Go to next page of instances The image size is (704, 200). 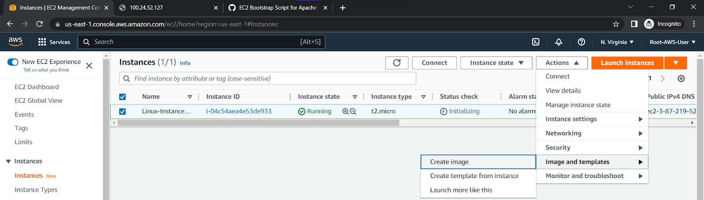pyautogui.click(x=663, y=78)
